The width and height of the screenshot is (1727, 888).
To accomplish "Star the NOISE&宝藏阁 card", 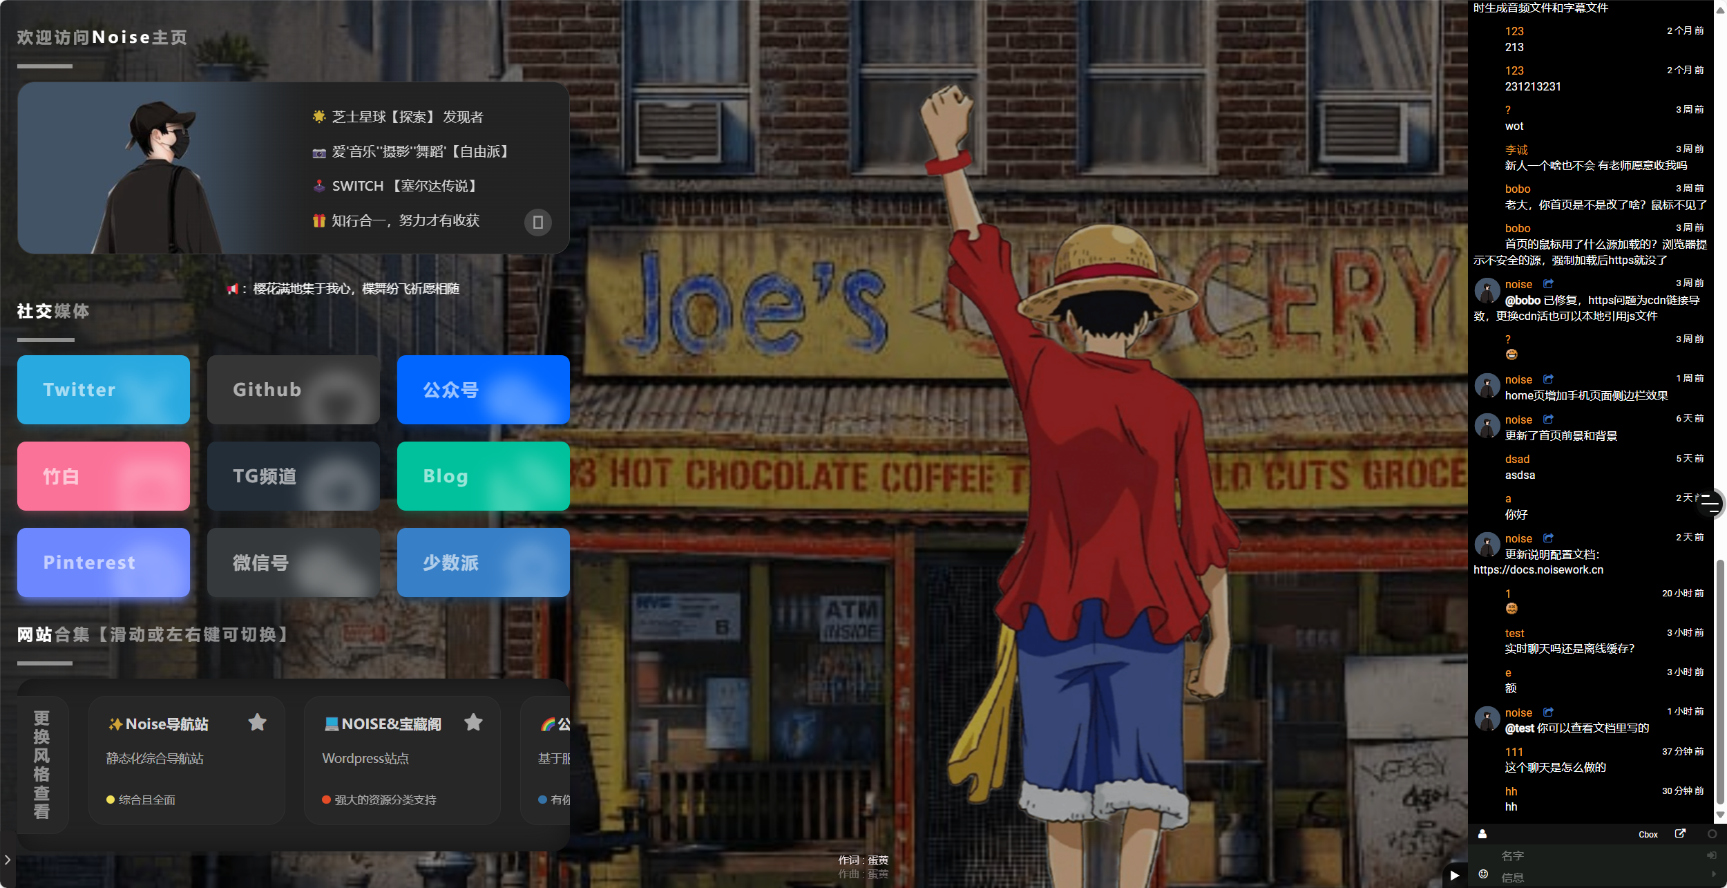I will (x=473, y=722).
